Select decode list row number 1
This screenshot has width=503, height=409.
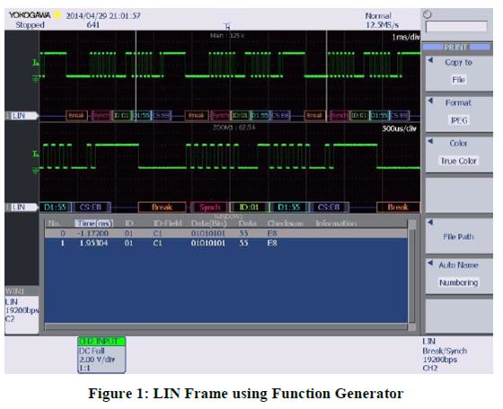226,244
